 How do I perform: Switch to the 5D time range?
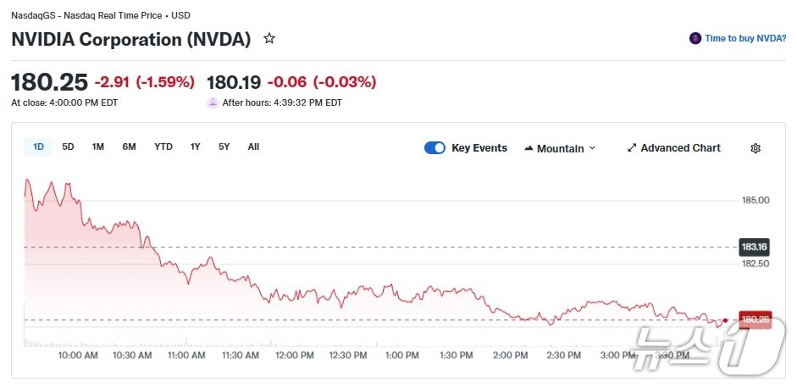68,147
